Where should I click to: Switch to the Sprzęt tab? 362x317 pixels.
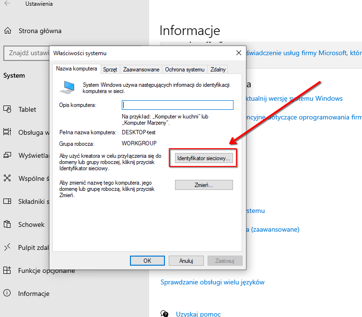[110, 70]
